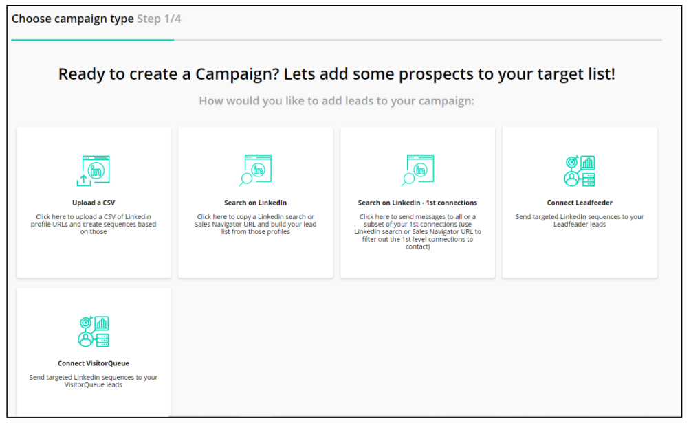Select the Connect VisitorQueue icon
This screenshot has width=691, height=425.
pyautogui.click(x=94, y=332)
